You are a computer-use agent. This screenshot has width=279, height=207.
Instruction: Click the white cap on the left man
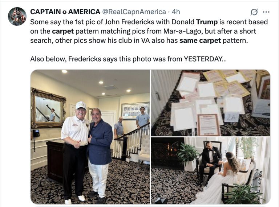pos(81,105)
